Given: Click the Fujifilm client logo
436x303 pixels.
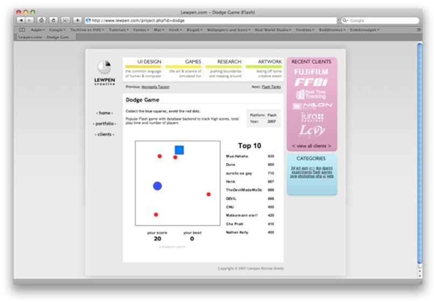Looking at the screenshot, I should click(311, 72).
